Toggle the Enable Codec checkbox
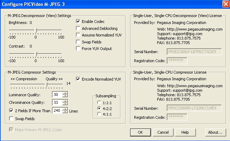 point(78,22)
